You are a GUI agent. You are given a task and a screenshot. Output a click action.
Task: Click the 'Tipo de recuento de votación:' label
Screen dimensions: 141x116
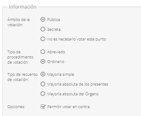pos(23,77)
